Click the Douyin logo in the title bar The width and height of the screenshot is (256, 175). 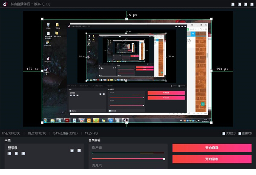tap(5, 4)
